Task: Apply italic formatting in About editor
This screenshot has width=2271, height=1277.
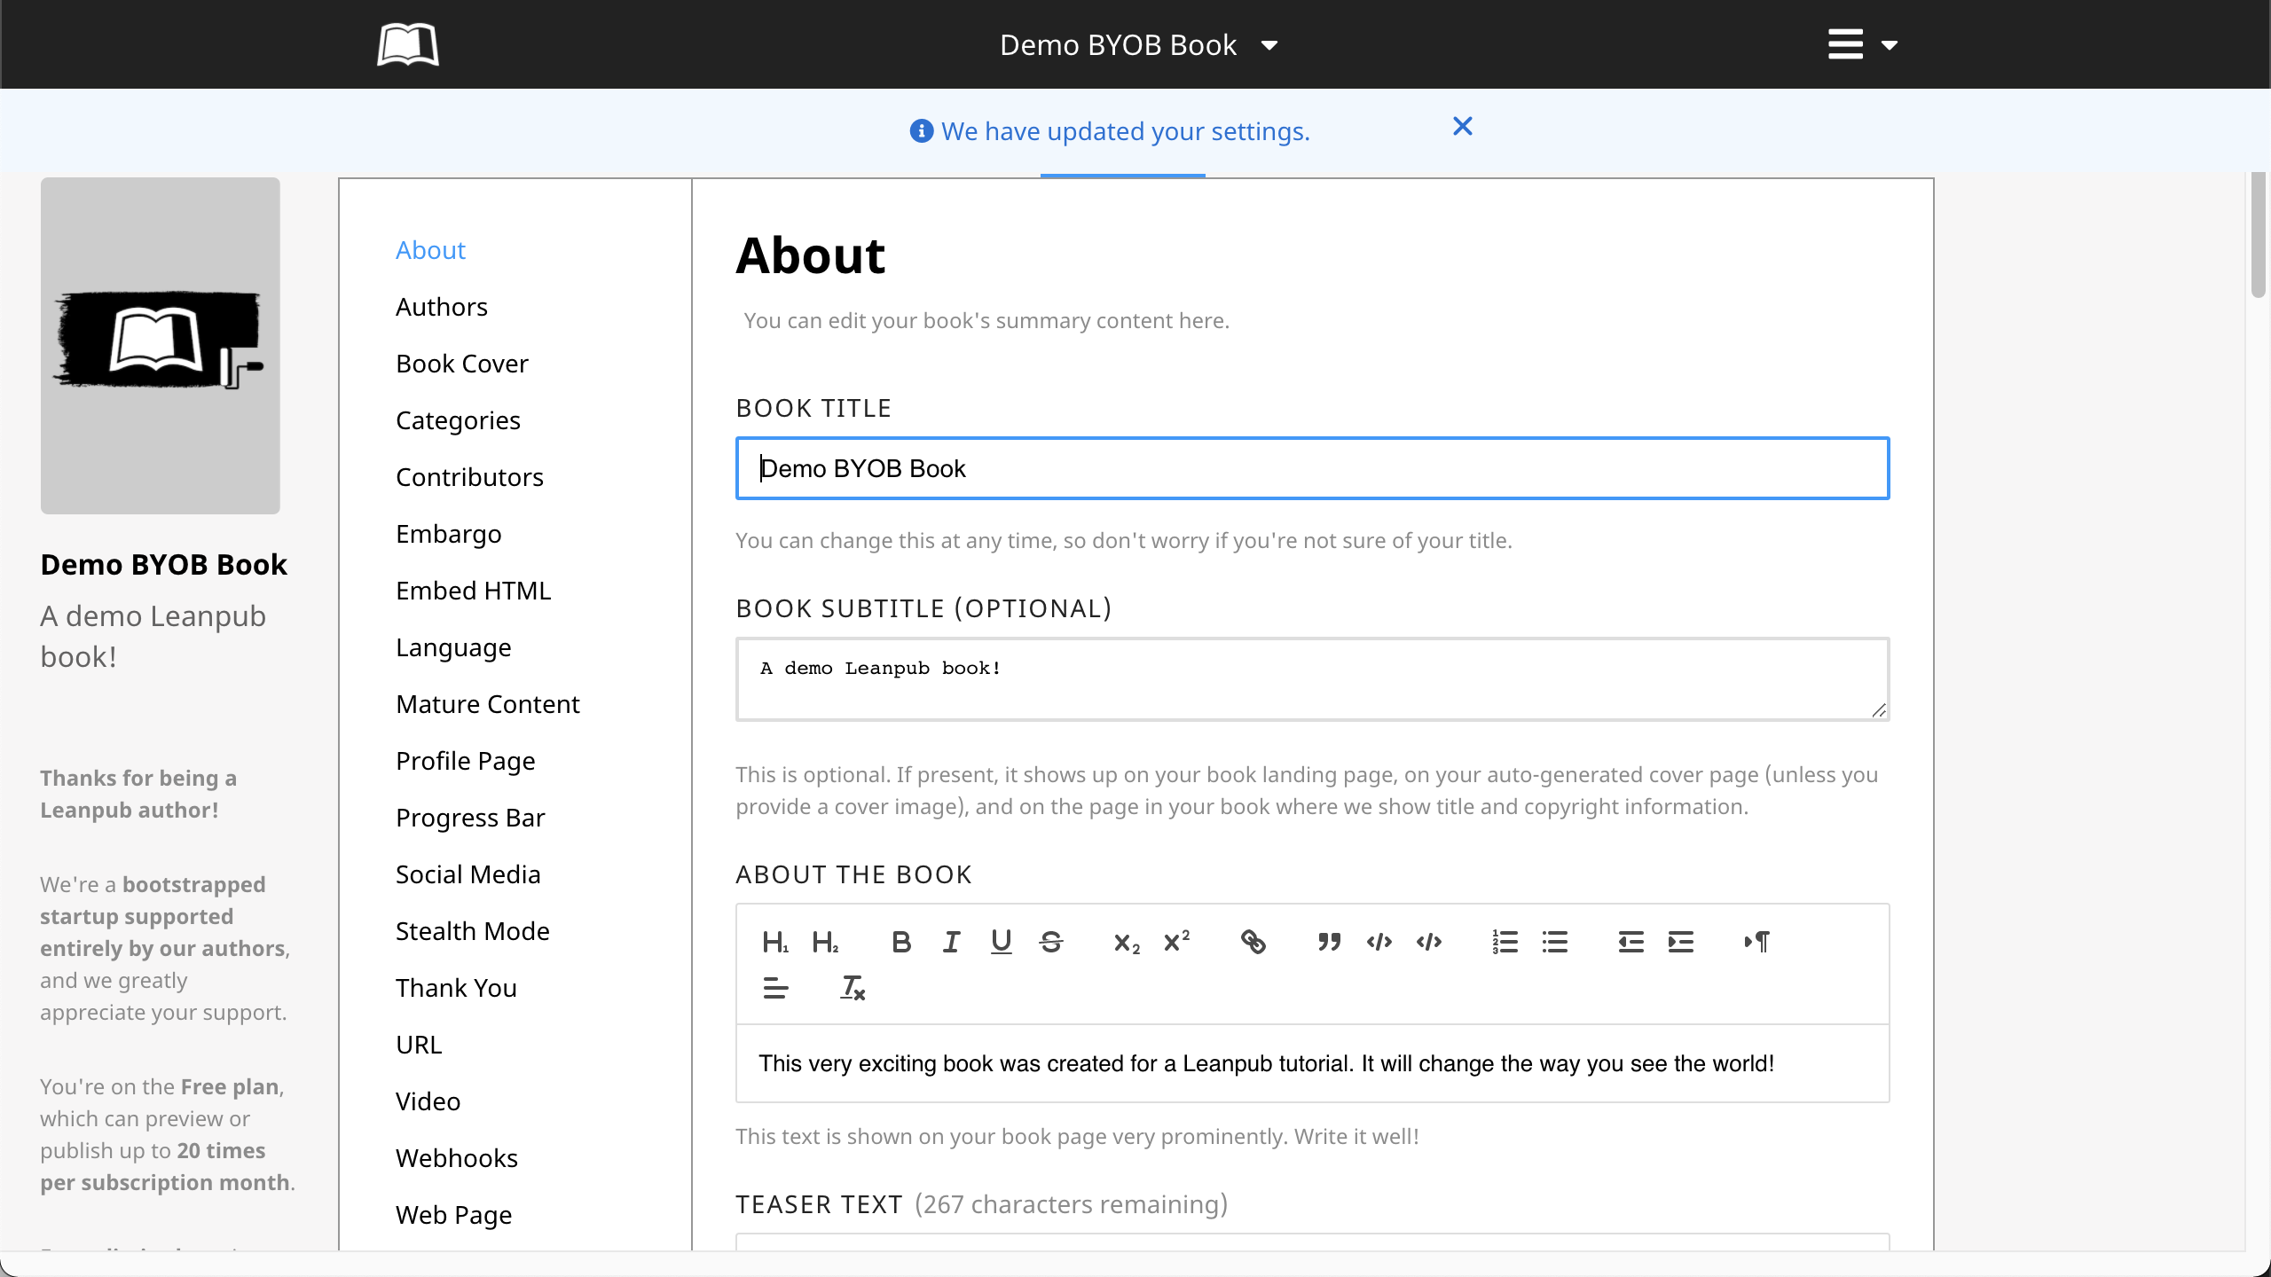Action: coord(951,942)
